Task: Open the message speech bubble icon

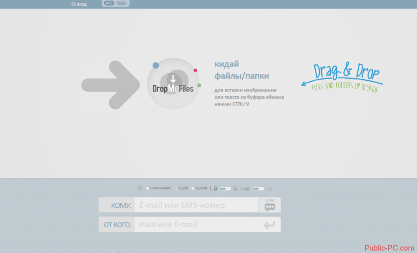Action: tap(270, 207)
